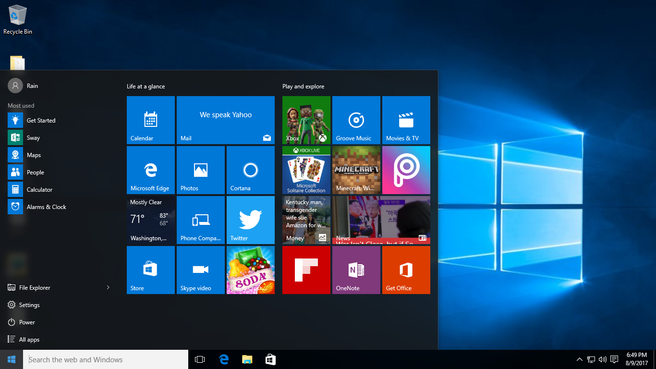Open People from Most used
Screen dimensions: 656x369
pyautogui.click(x=60, y=172)
